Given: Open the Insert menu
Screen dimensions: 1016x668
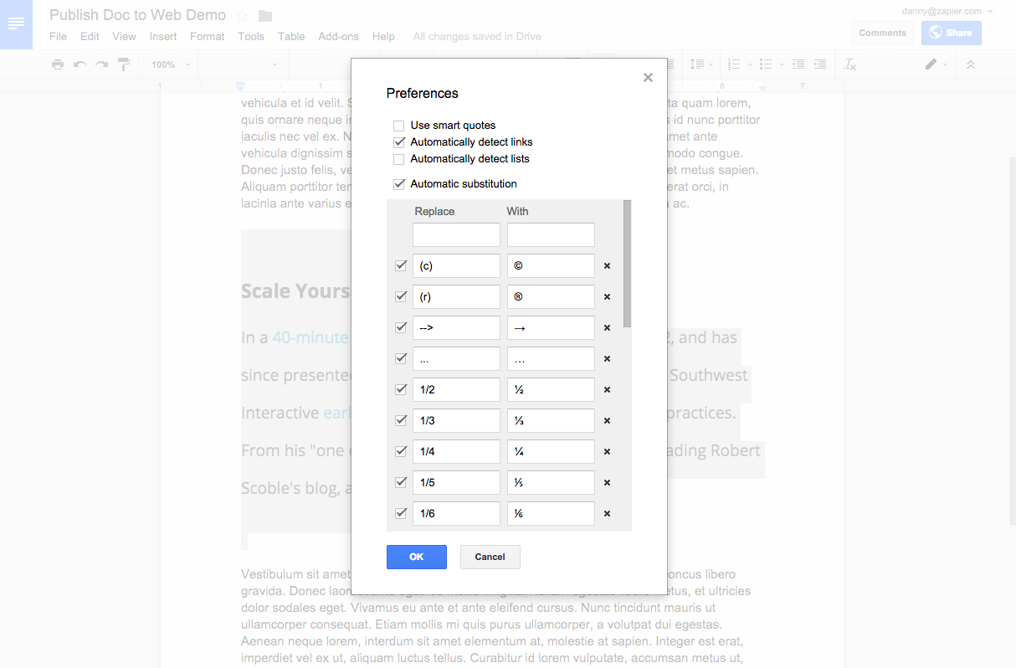Looking at the screenshot, I should 163,37.
